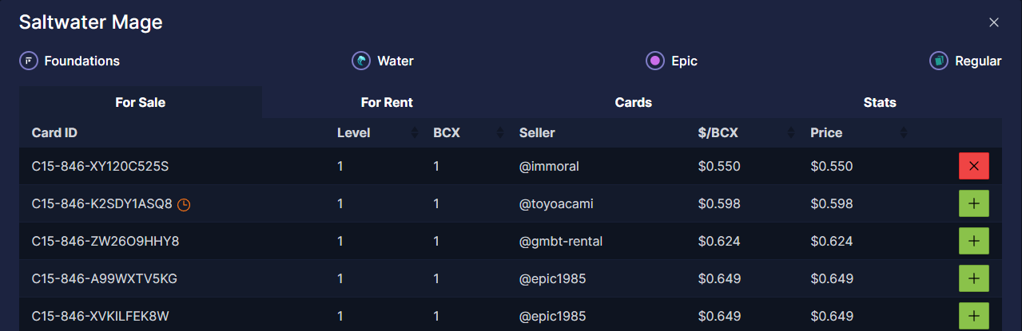Image resolution: width=1022 pixels, height=331 pixels.
Task: Click the clock icon beside C15-846-K2SDY1ASQ8
Action: (184, 204)
